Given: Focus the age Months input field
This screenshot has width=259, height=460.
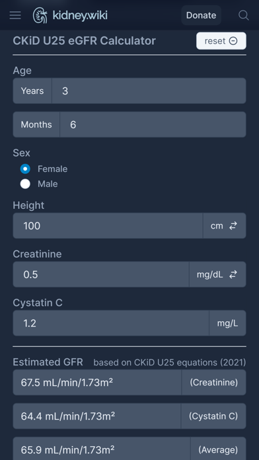Looking at the screenshot, I should pyautogui.click(x=153, y=124).
